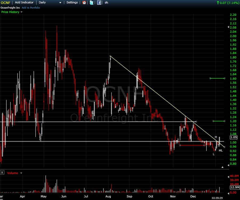The height and width of the screenshot is (200, 240).
Task: Click the OCNF ticker symbol
Action: click(x=5, y=3)
